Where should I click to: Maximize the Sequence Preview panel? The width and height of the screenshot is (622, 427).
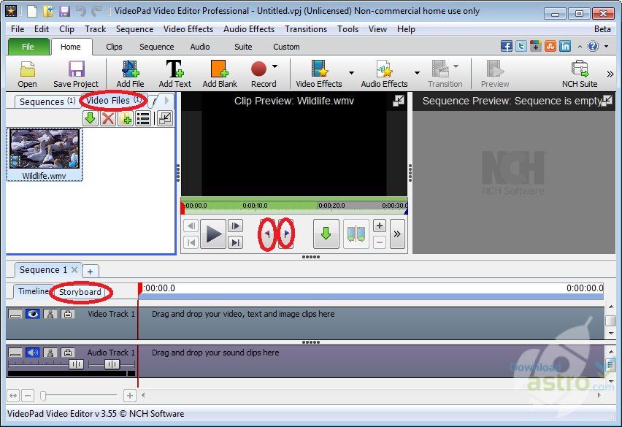607,100
